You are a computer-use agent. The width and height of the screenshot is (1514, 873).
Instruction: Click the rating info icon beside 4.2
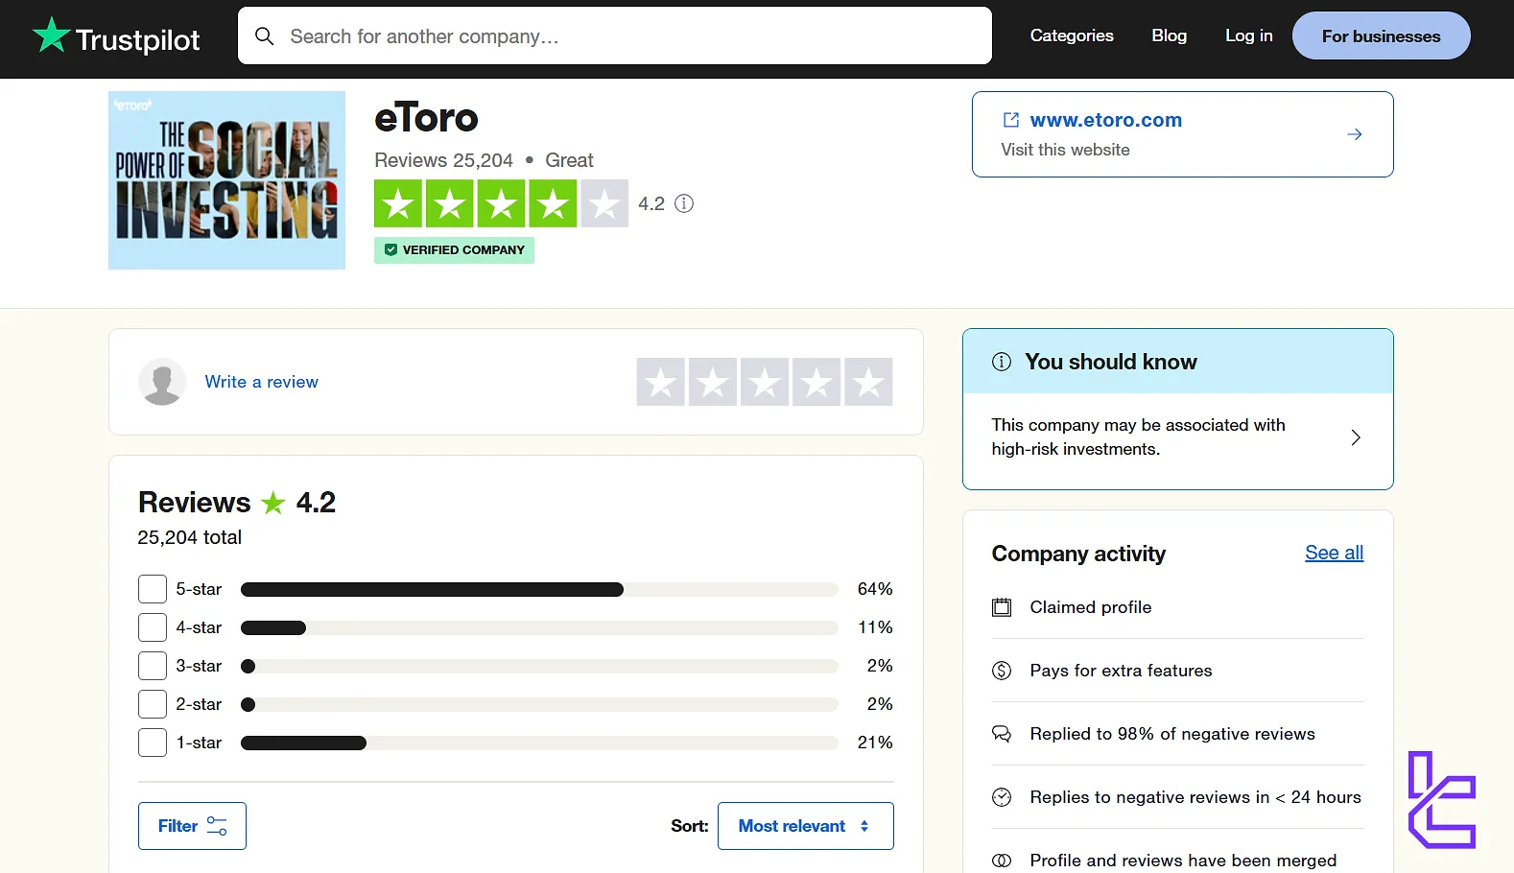click(684, 203)
